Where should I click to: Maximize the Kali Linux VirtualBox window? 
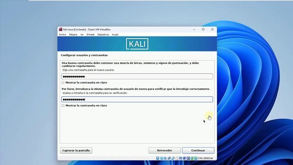pyautogui.click(x=203, y=29)
